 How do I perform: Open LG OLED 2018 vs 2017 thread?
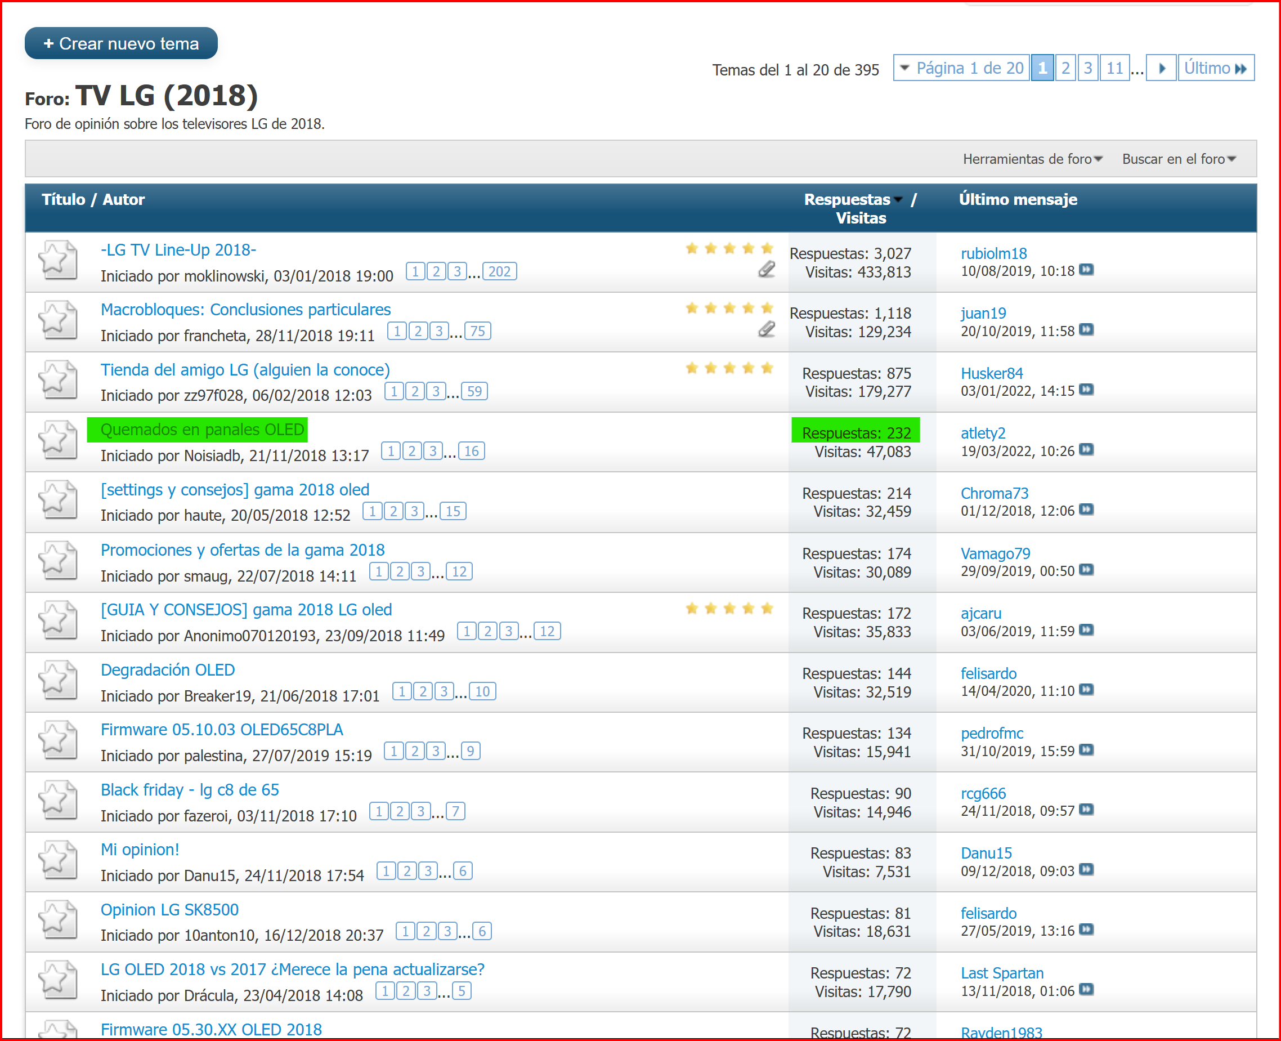(x=293, y=969)
